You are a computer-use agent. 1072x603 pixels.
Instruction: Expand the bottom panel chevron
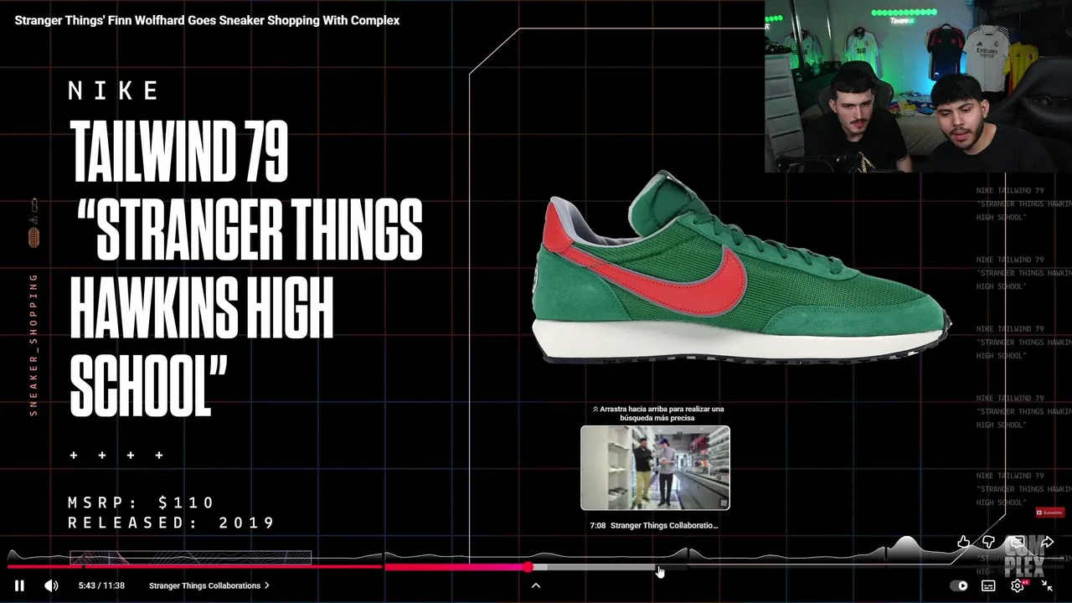tap(536, 585)
